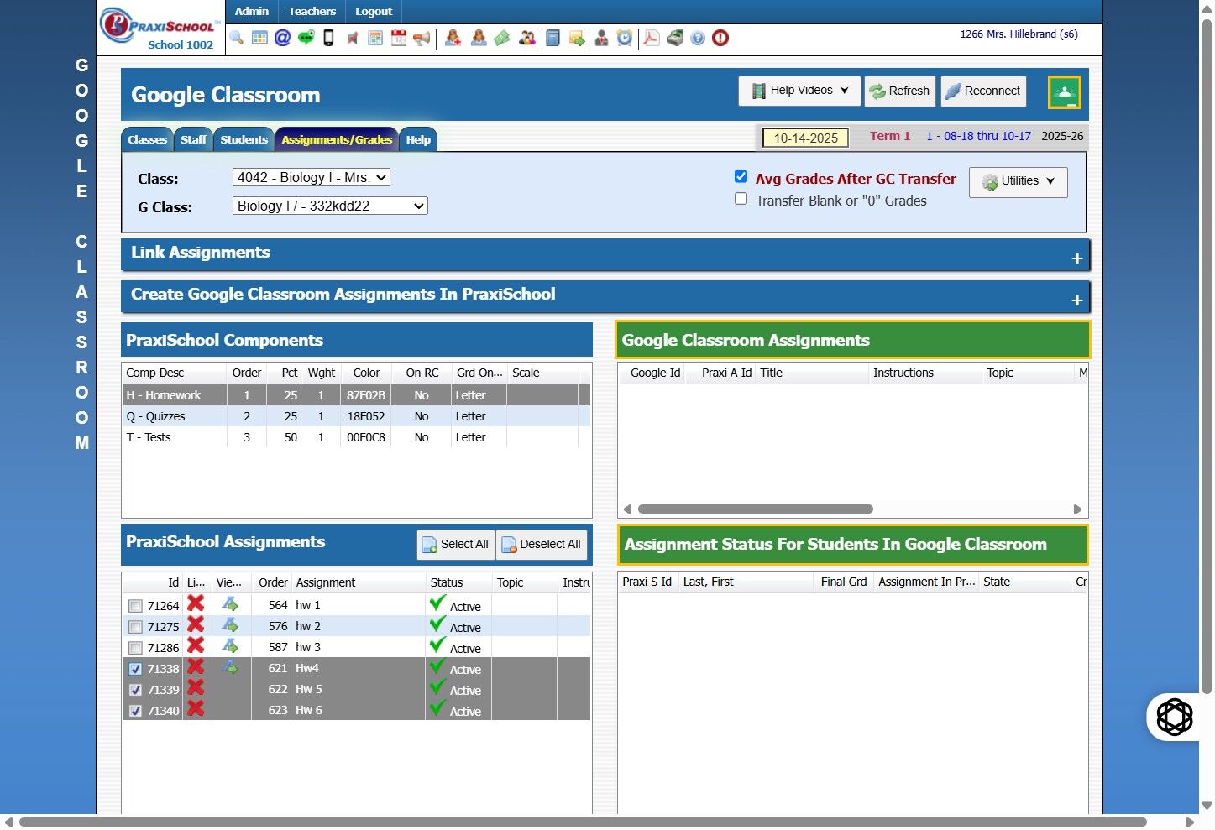The width and height of the screenshot is (1215, 830).
Task: Check the box for assignment 71286
Action: pos(135,648)
